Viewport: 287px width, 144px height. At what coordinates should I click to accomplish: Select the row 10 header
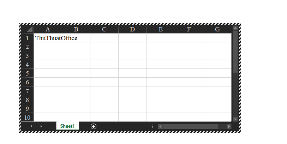pyautogui.click(x=27, y=118)
